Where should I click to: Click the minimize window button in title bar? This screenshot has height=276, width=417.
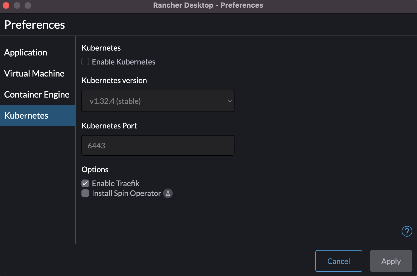pos(17,5)
